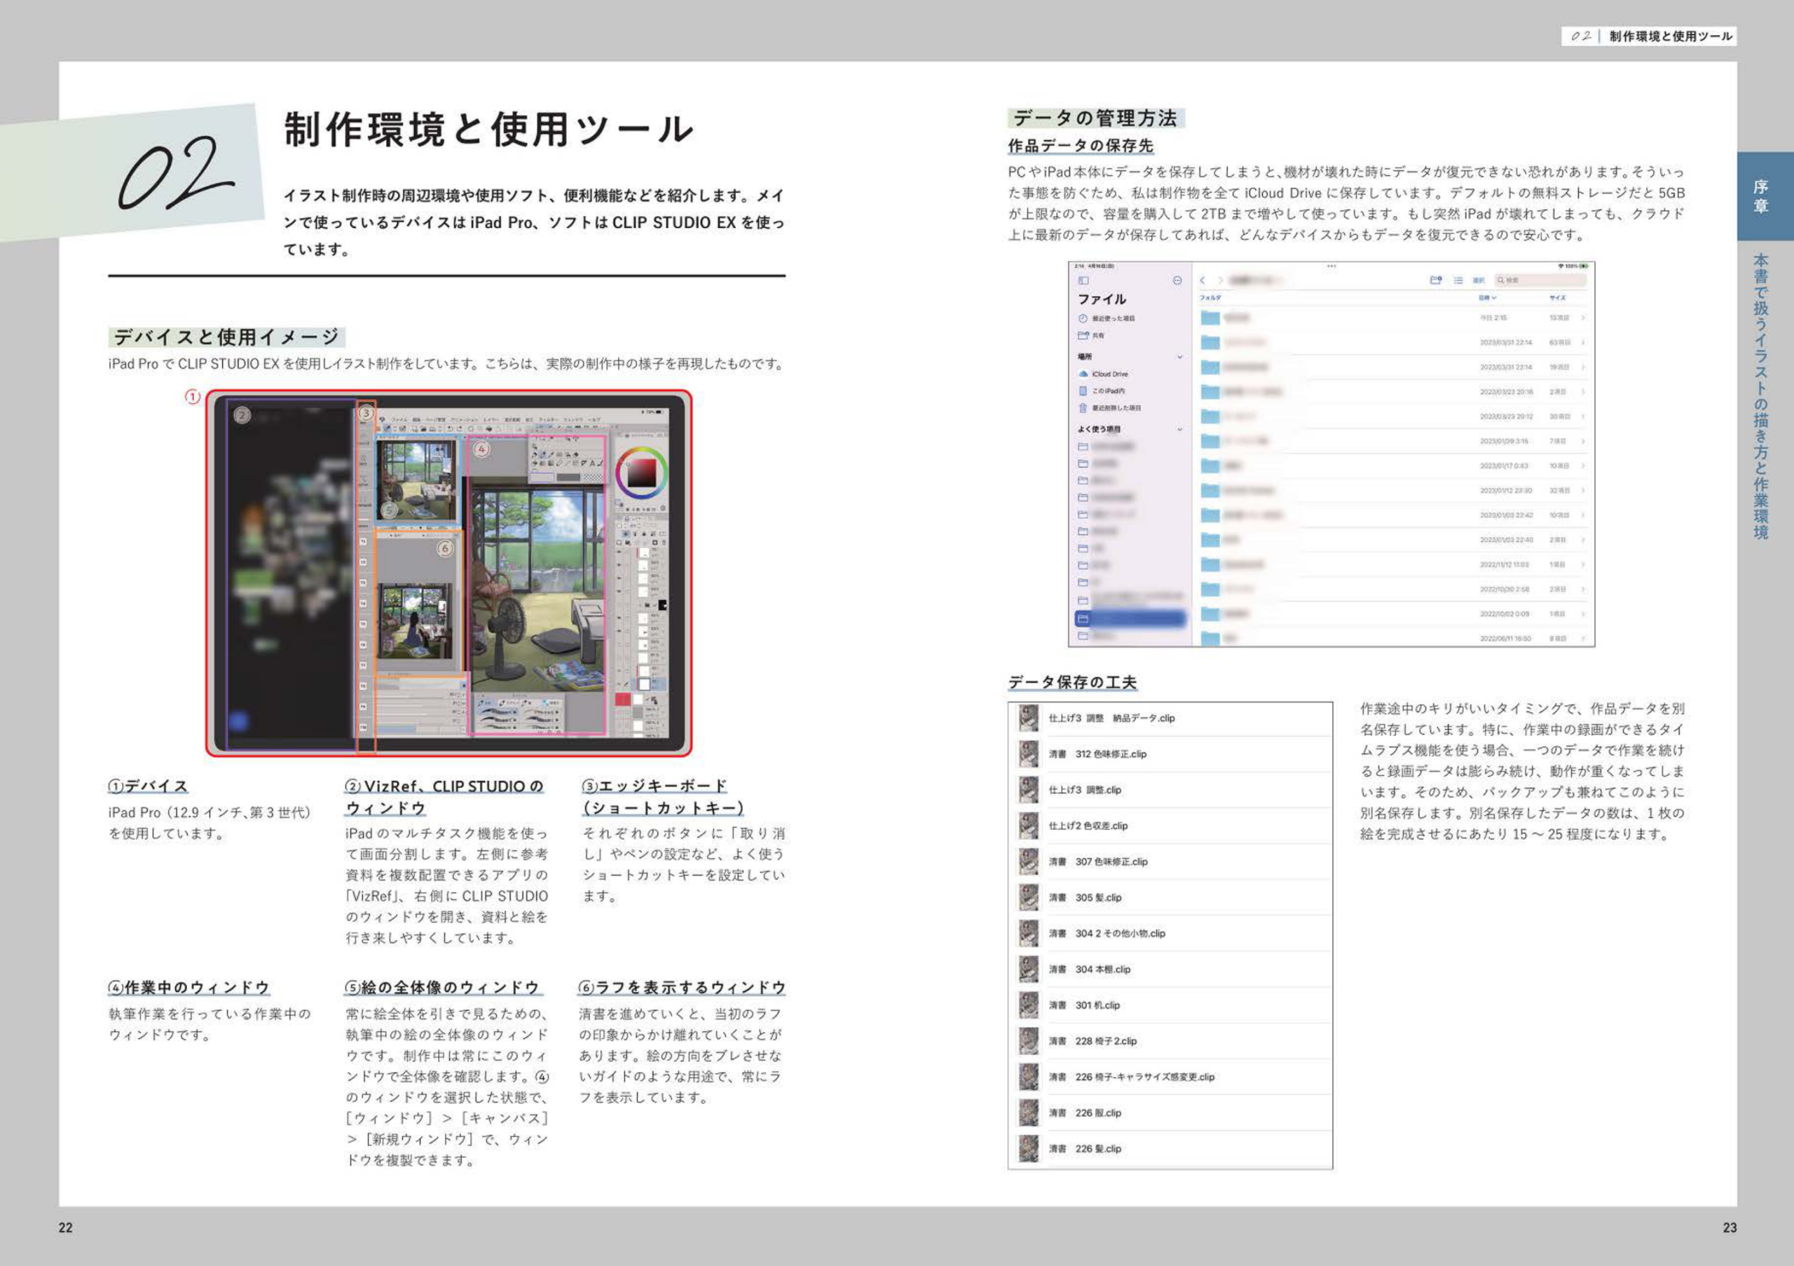Toggle the Files app sidebar icon
This screenshot has height=1266, width=1794.
[1083, 280]
